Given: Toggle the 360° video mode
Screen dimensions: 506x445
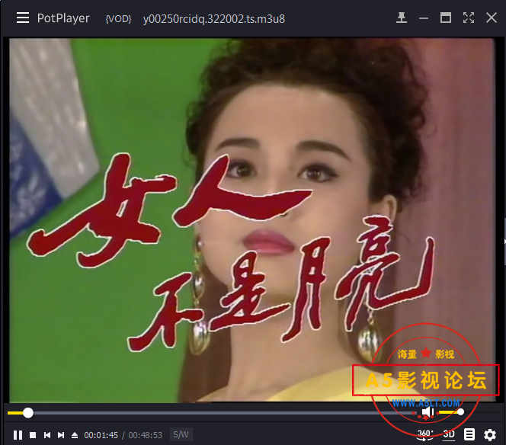Looking at the screenshot, I should click(x=425, y=434).
